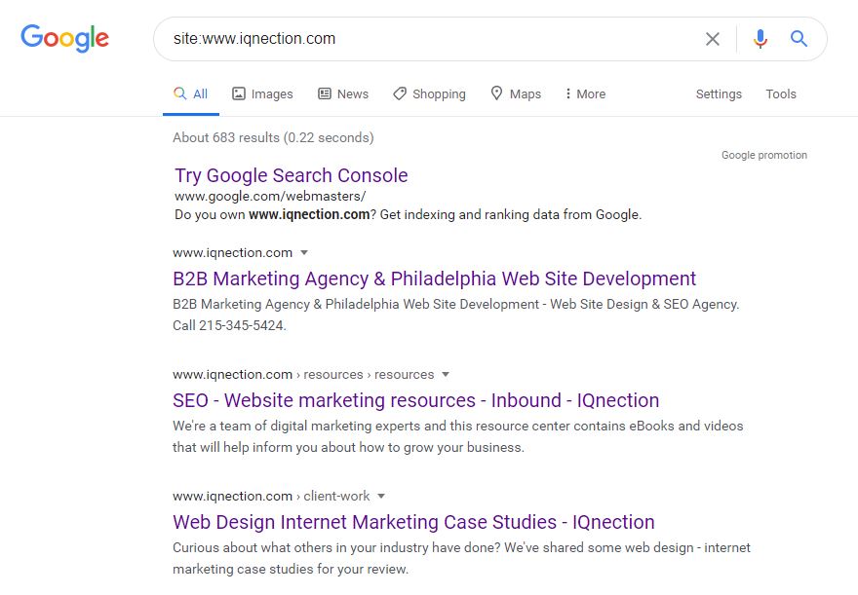858x595 pixels.
Task: Click the www.google.com/webmasters/ URL text
Action: (270, 196)
